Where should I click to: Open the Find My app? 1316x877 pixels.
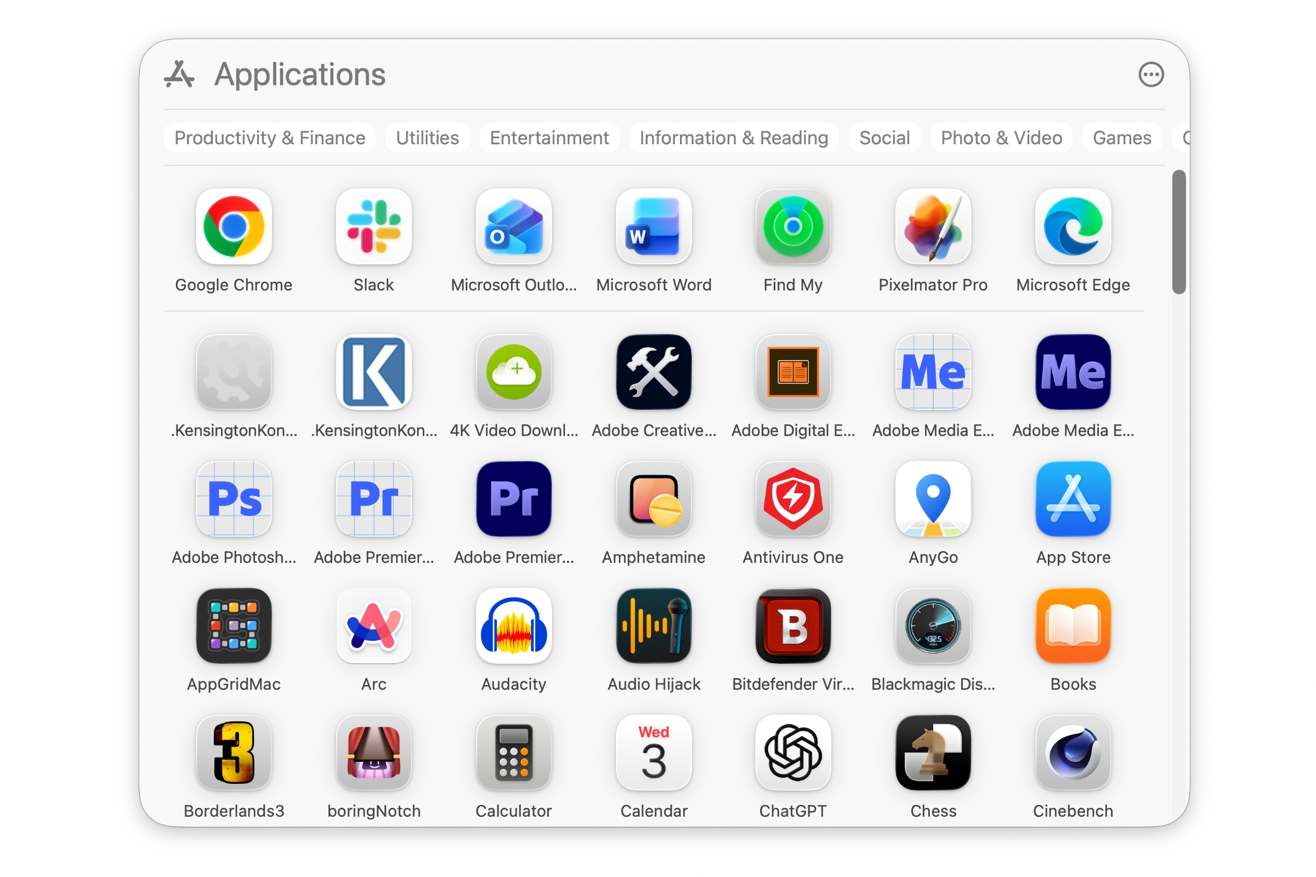[793, 226]
